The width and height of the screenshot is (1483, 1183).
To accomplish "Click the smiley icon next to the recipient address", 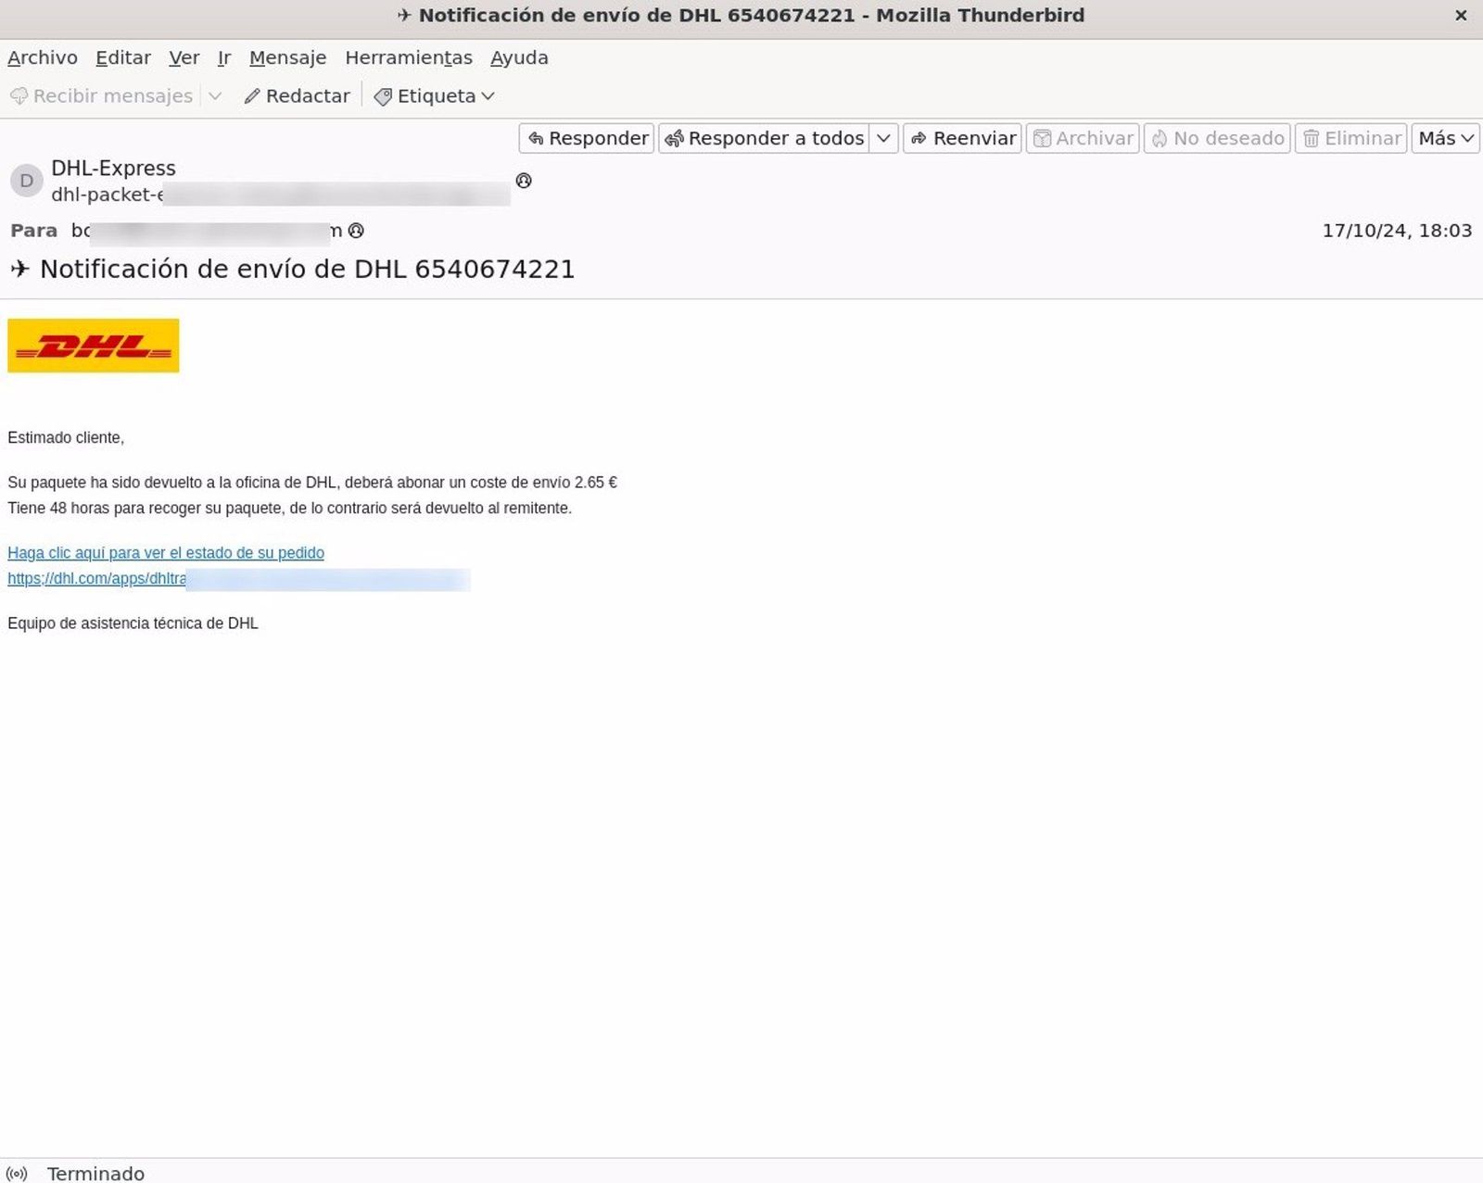I will pyautogui.click(x=357, y=230).
